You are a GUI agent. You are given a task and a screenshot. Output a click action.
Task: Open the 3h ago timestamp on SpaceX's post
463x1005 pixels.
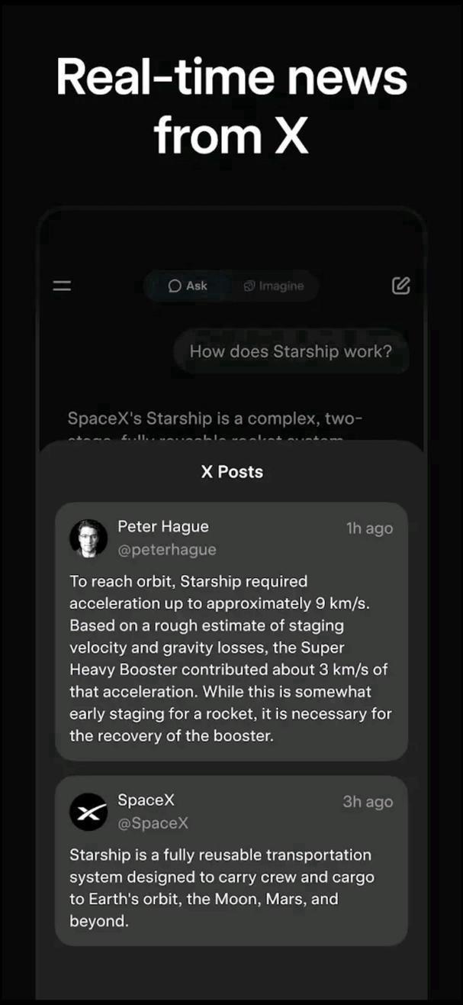tap(369, 801)
